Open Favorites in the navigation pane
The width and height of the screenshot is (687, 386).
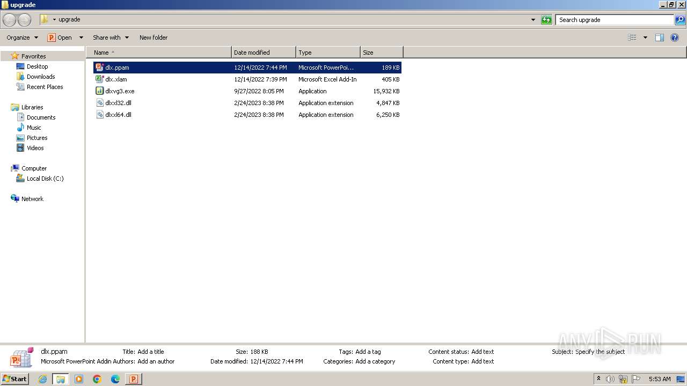33,56
